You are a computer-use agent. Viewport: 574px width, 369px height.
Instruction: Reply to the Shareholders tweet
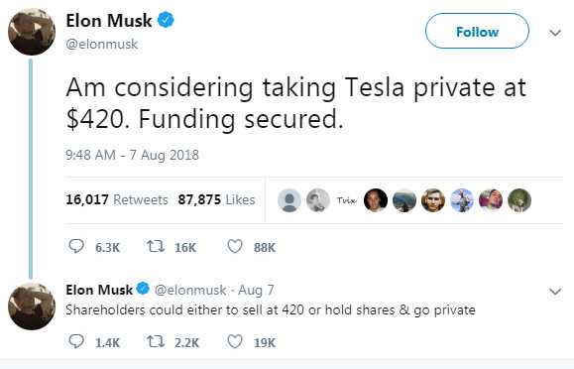pyautogui.click(x=76, y=341)
